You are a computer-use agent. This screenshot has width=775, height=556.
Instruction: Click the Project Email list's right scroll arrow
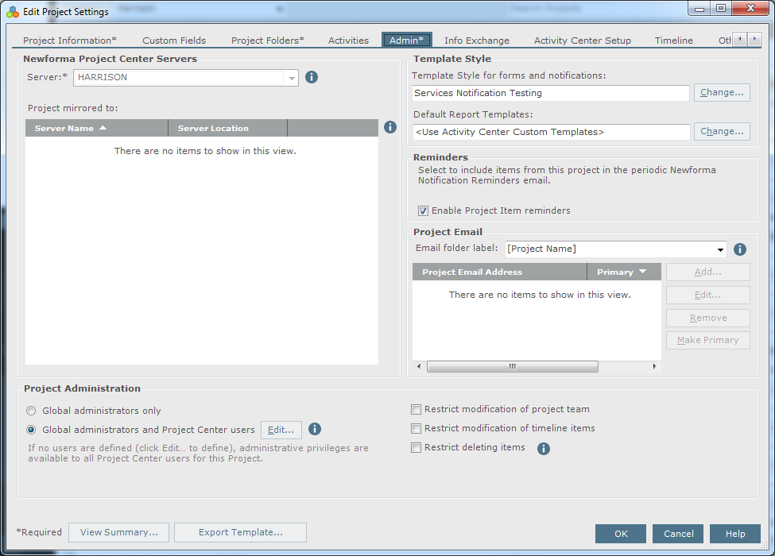(x=654, y=366)
